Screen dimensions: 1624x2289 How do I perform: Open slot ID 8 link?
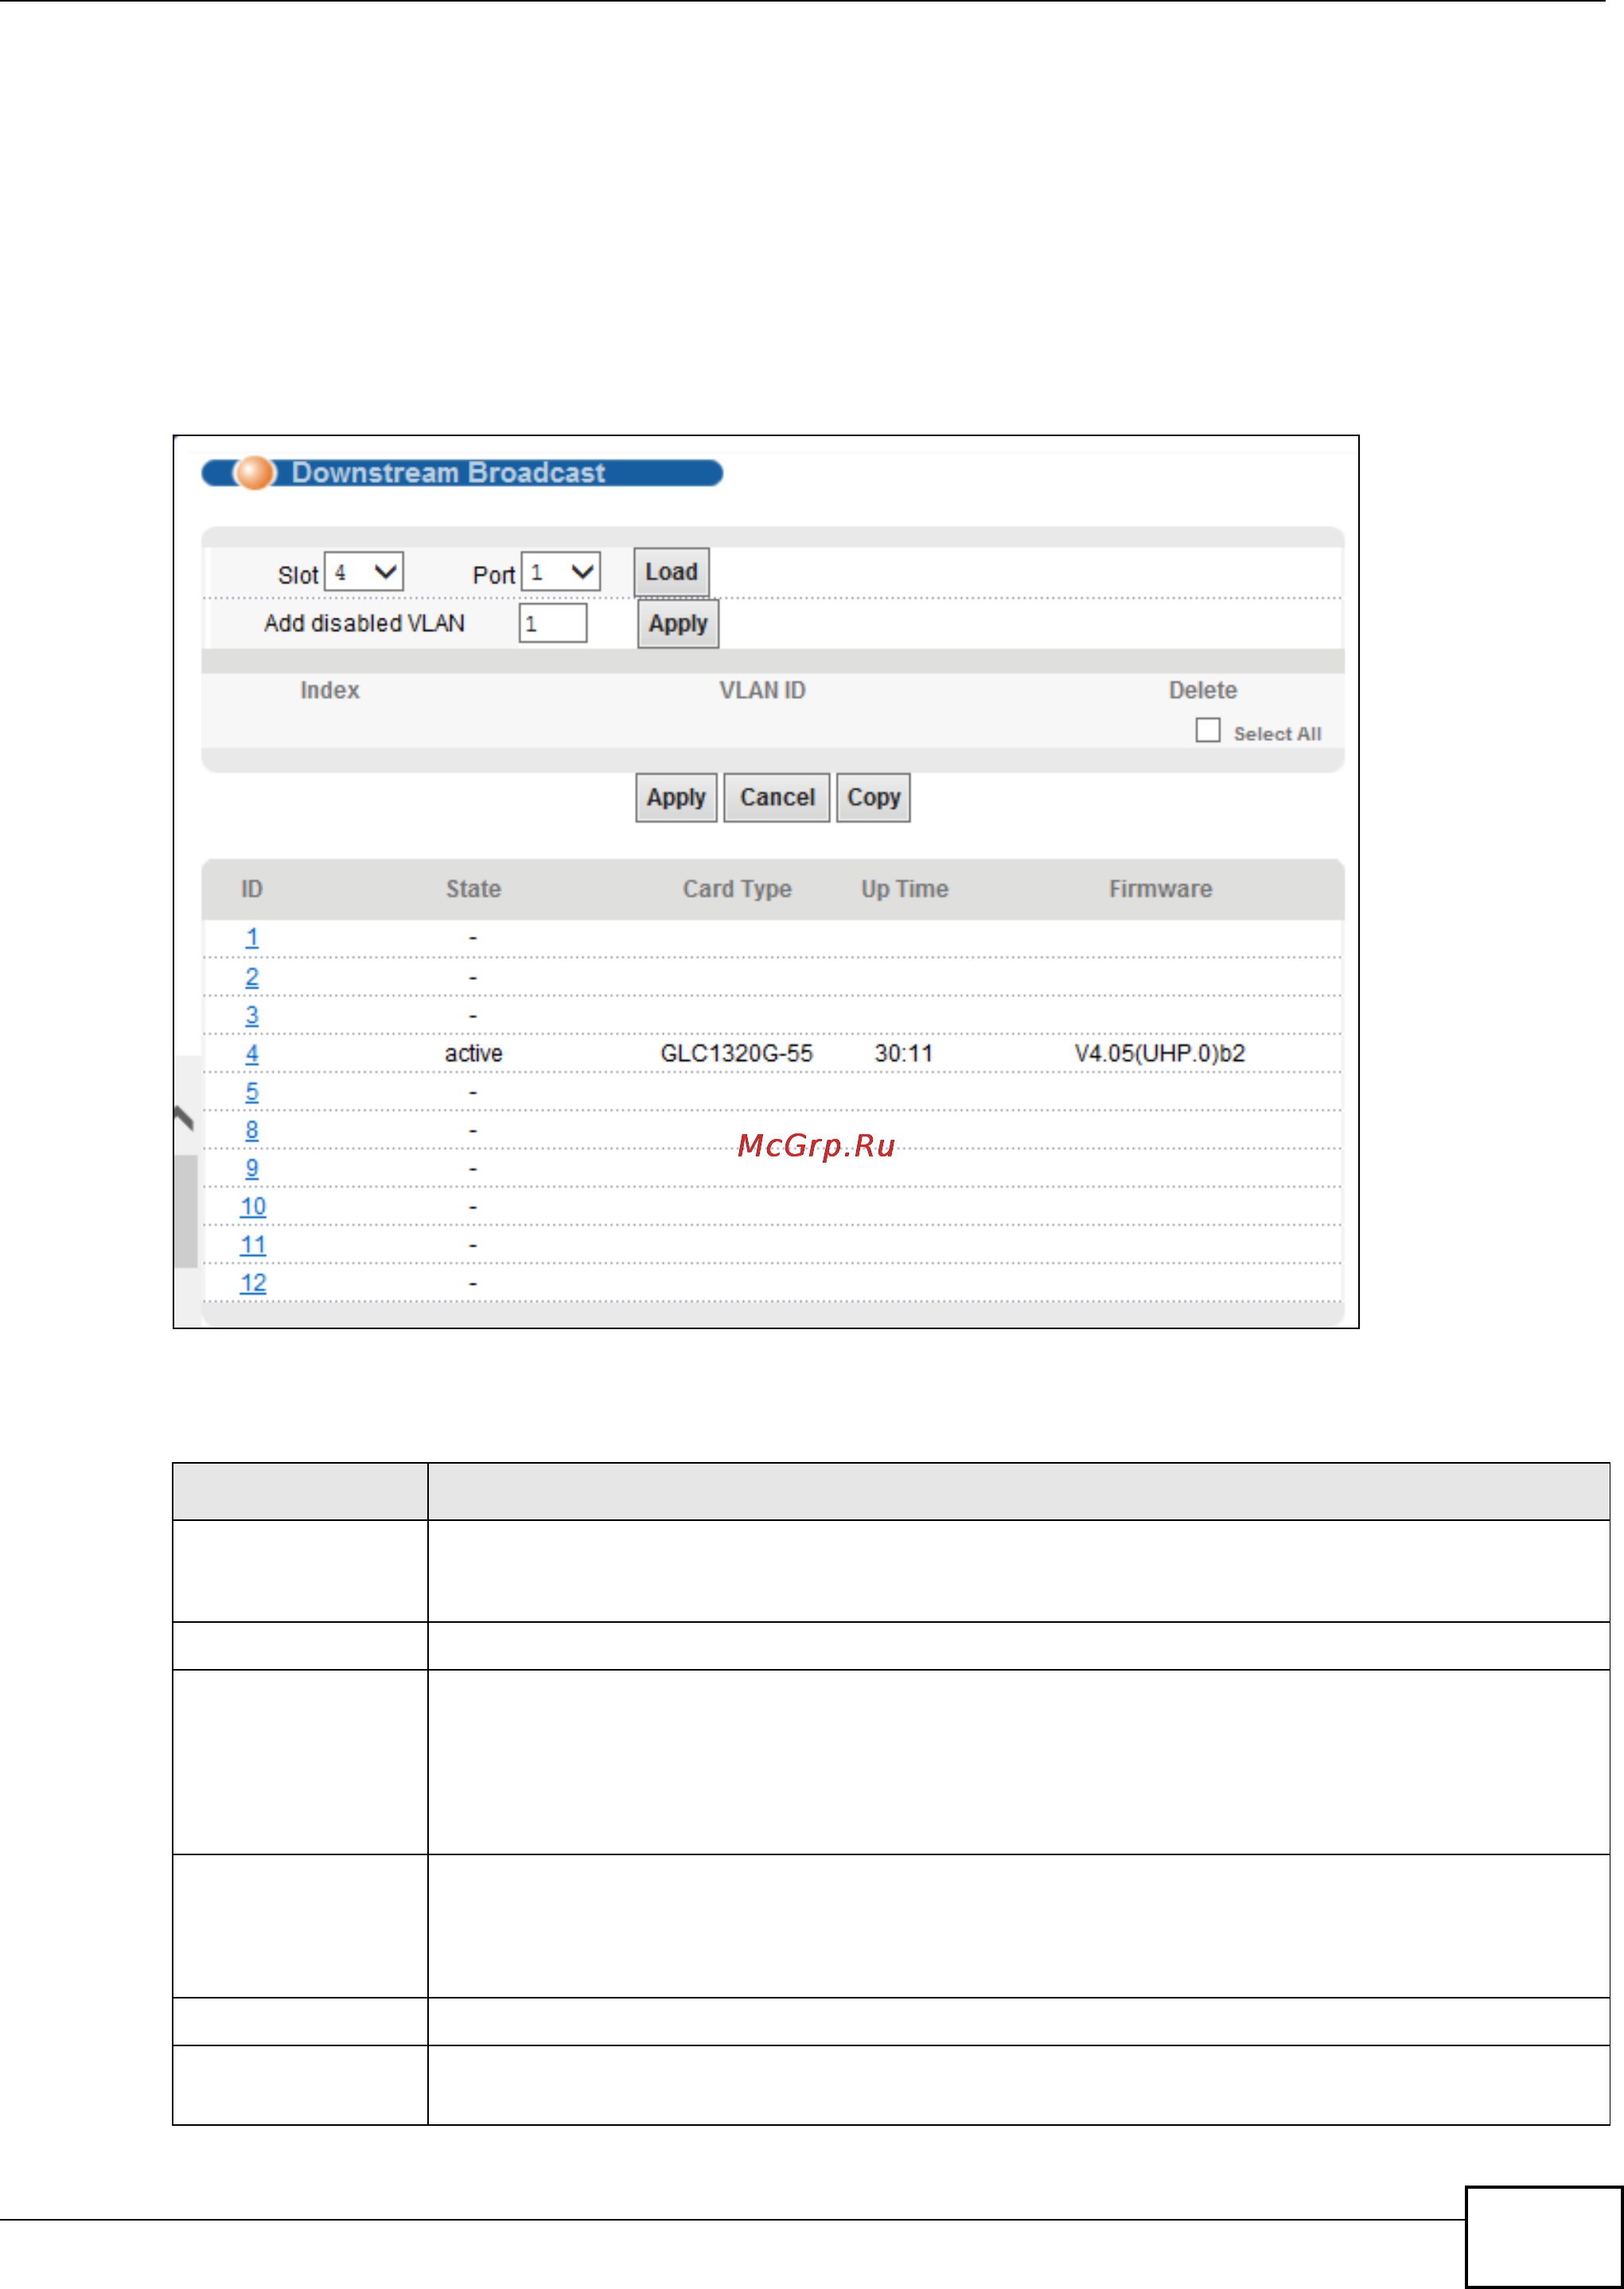point(252,1131)
